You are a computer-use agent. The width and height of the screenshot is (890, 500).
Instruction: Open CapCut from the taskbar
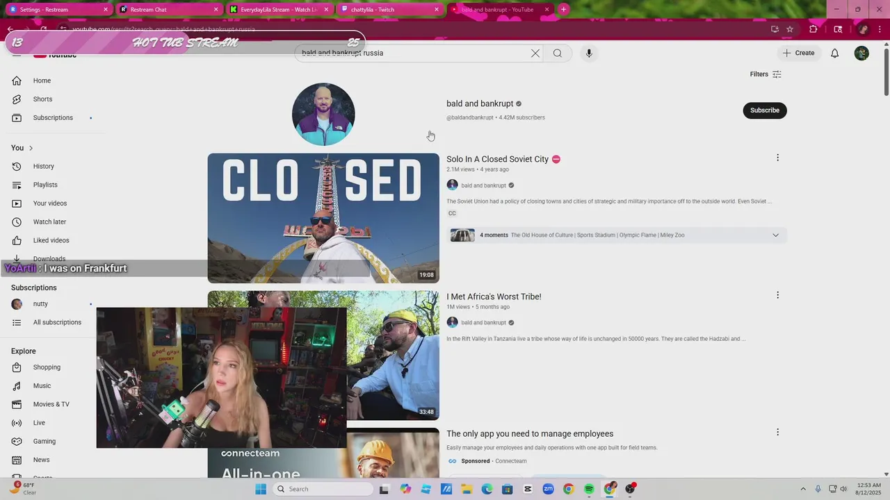pyautogui.click(x=528, y=489)
